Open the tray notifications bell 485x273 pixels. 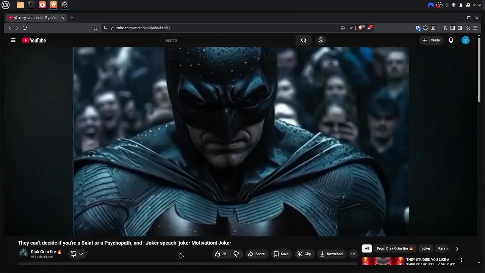[461, 5]
